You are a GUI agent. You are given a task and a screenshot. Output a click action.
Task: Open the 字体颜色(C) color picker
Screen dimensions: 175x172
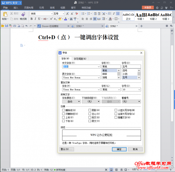71,101
